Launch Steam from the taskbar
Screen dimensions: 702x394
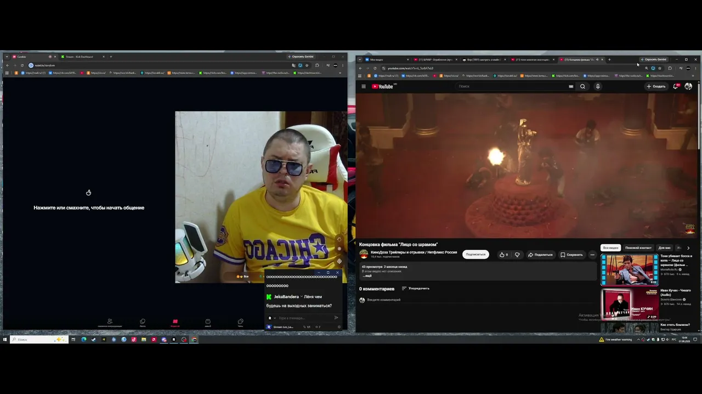tap(93, 339)
